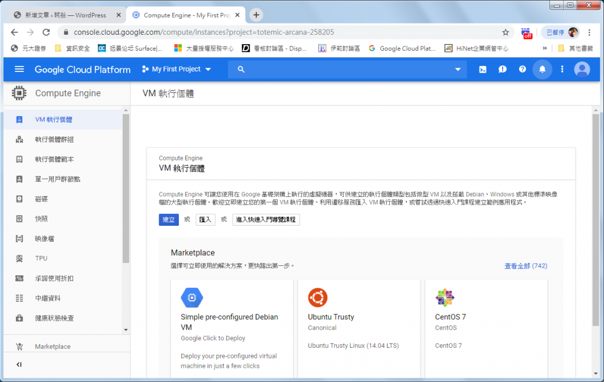604x382 pixels.
Task: Open 其他書籤 bookmarks folder
Action: pos(576,48)
